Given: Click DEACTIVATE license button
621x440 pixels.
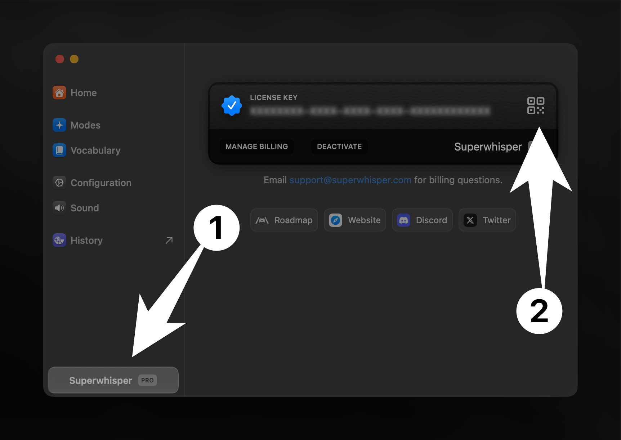Looking at the screenshot, I should click(339, 147).
